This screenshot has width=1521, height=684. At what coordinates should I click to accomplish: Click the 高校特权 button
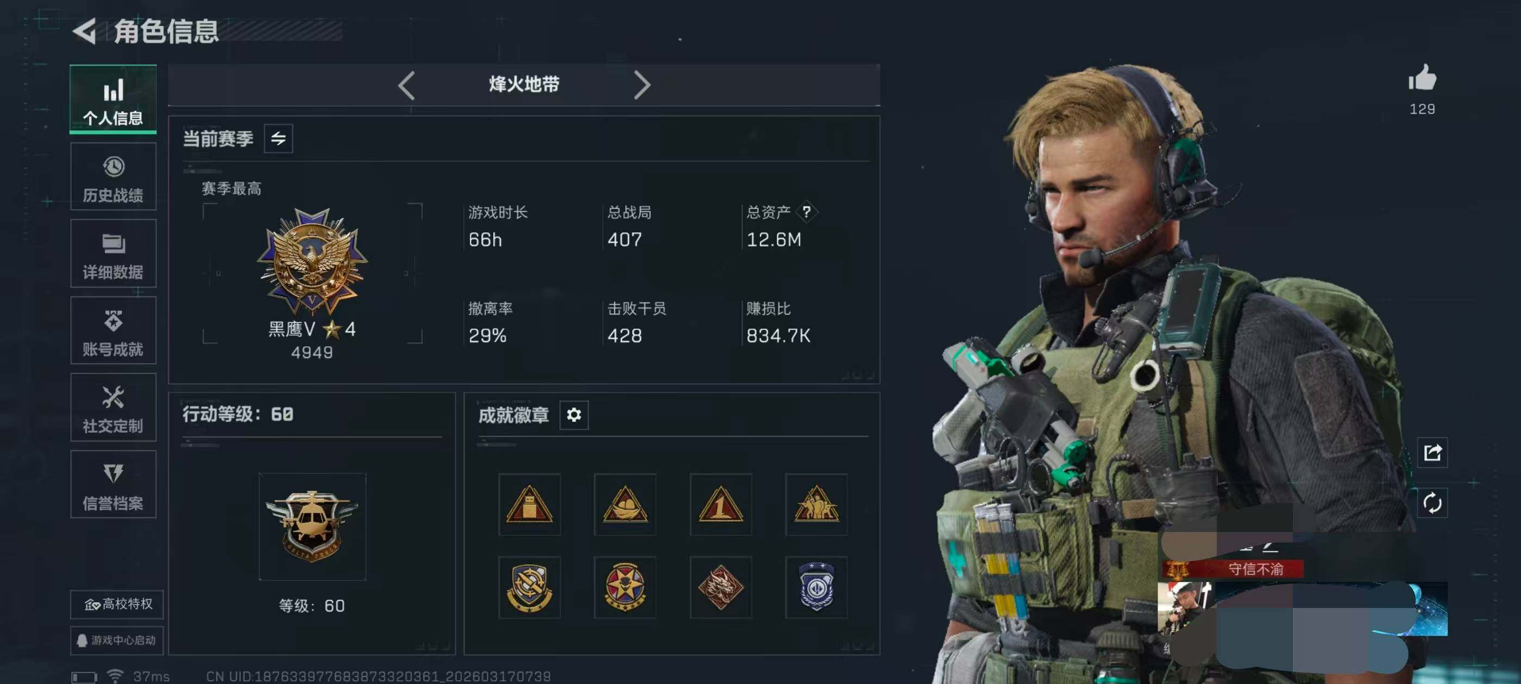click(x=117, y=604)
